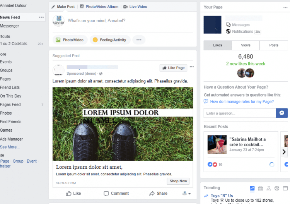Select the Science trending flask icon
This screenshot has width=290, height=204.
(x=268, y=188)
